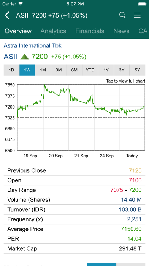Choose the 5Y chart range
The image size is (149, 266).
137,70
